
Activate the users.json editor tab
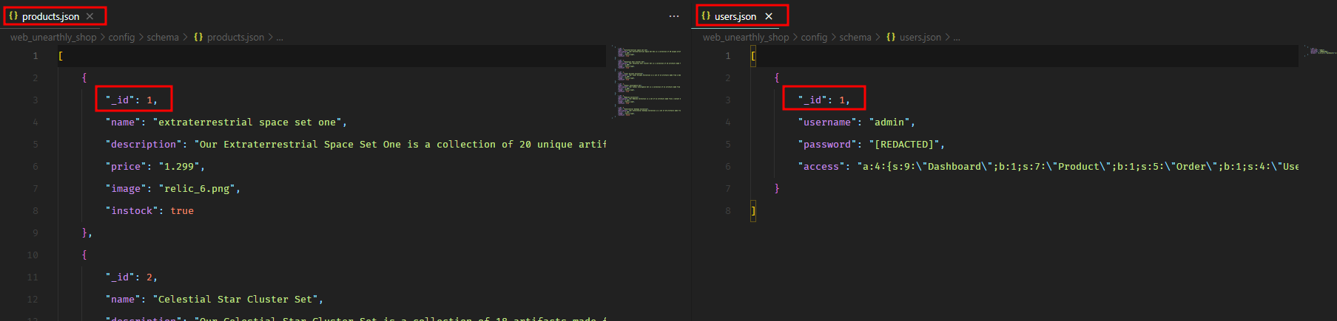(735, 16)
